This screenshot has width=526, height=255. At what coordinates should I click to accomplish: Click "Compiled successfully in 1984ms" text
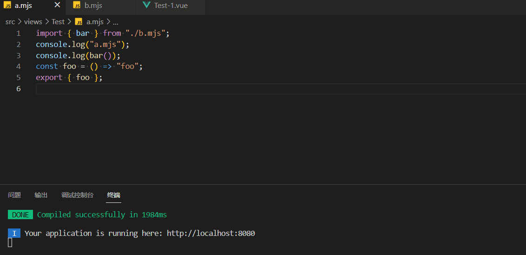(x=102, y=215)
